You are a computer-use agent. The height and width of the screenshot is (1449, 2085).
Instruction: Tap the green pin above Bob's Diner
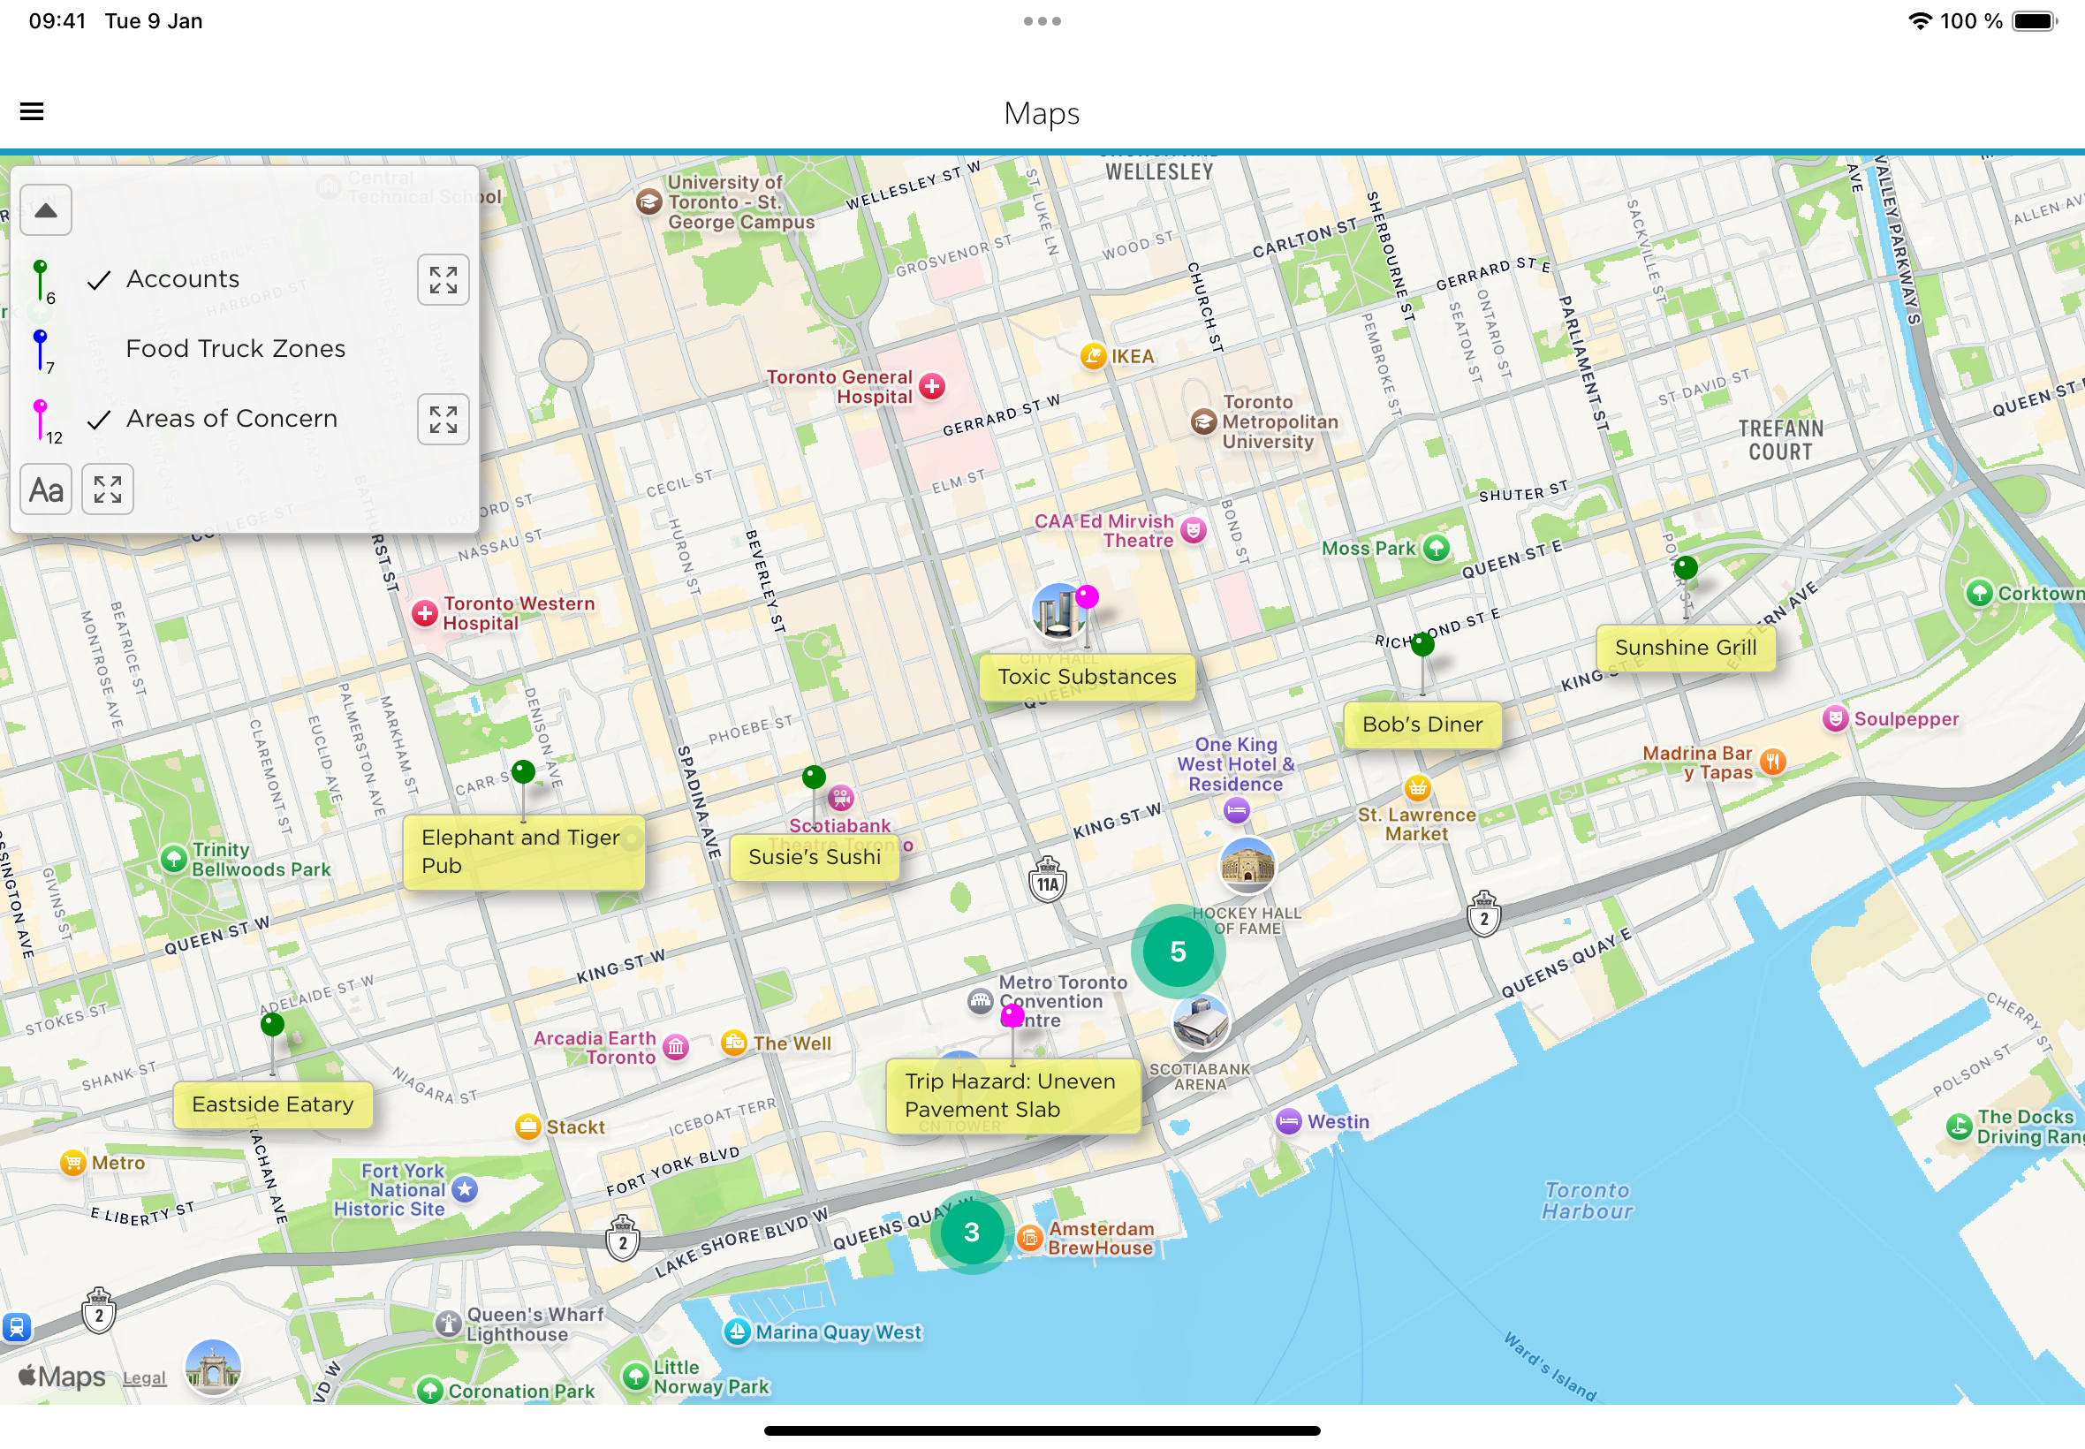point(1422,646)
